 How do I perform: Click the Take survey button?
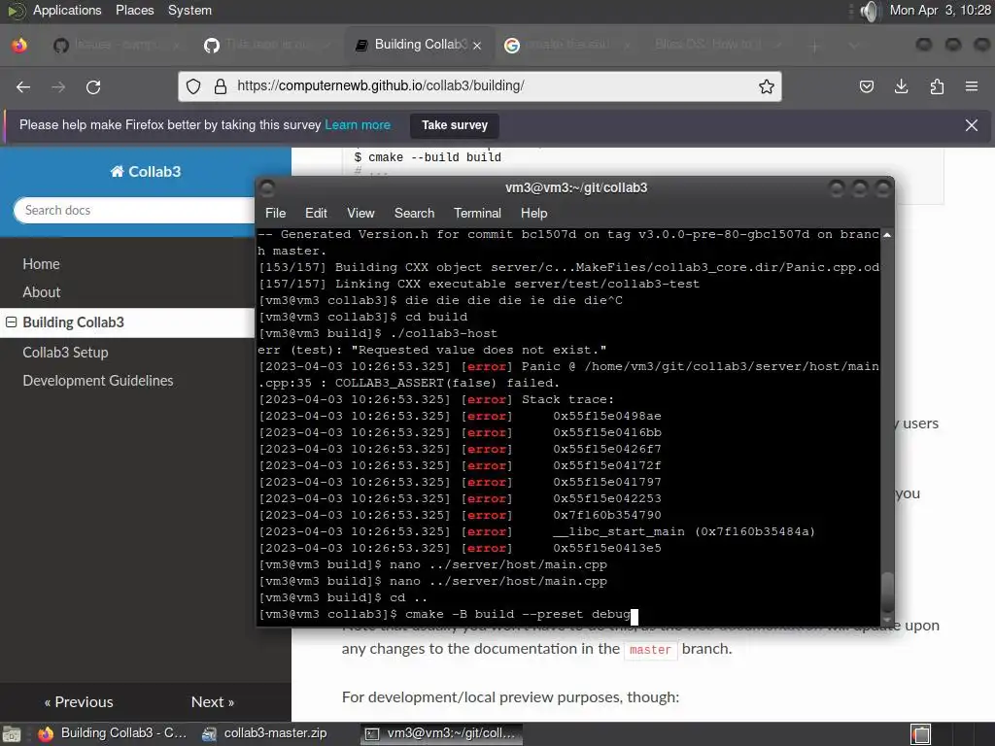click(x=455, y=125)
